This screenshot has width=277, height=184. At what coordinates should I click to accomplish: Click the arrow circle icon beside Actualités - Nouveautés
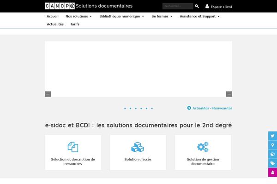pyautogui.click(x=189, y=108)
